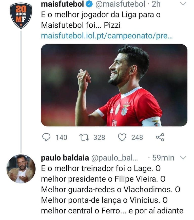Image resolution: width=194 pixels, height=220 pixels.
Task: Open the maisfutebol shield profile avatar
Action: 21,15
